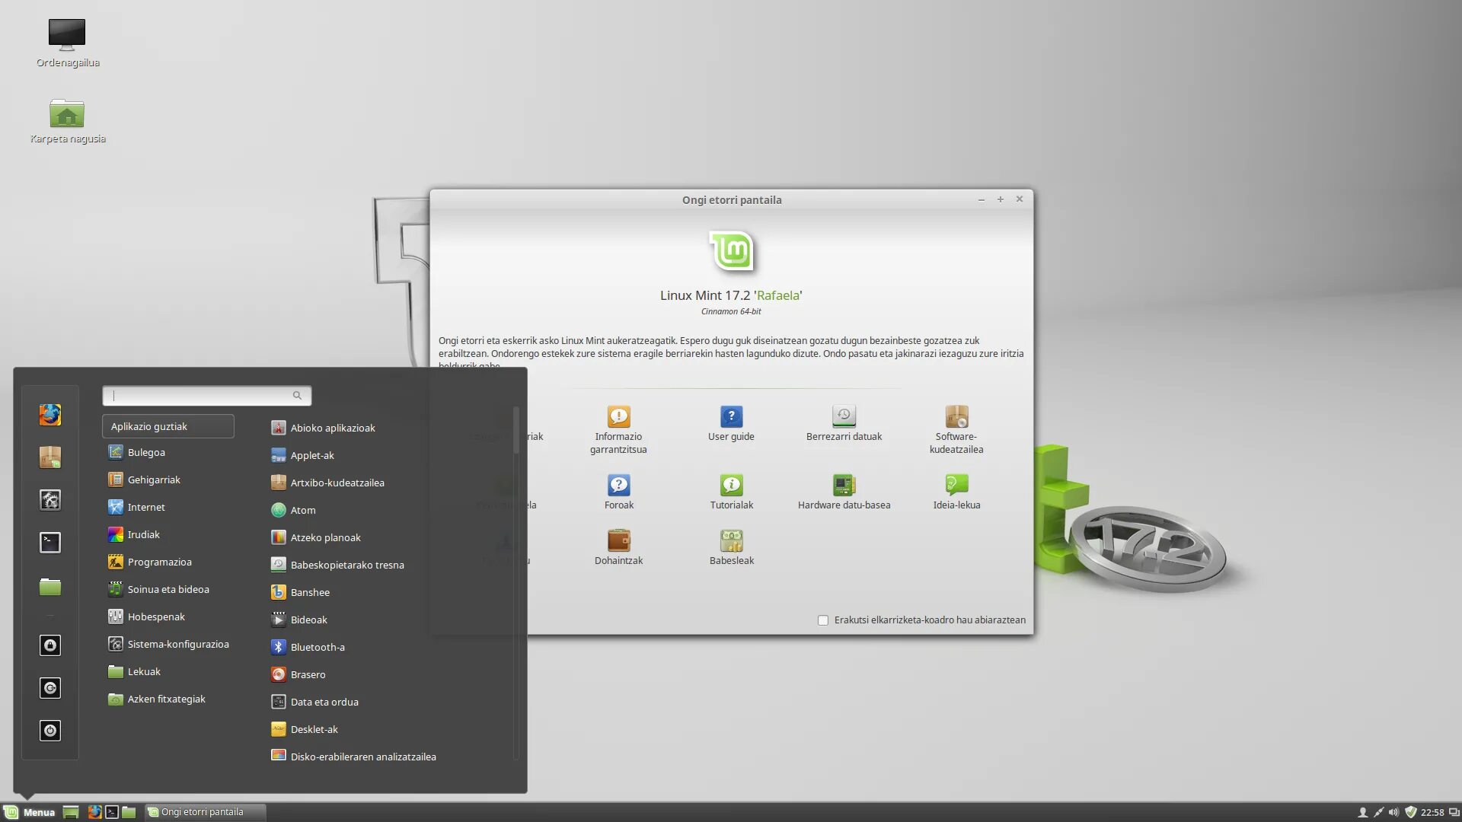Click the menu search input field
The image size is (1462, 822).
tap(206, 396)
